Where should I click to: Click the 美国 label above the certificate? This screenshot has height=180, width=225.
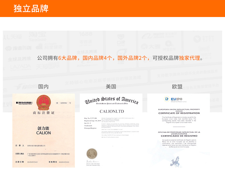pyautogui.click(x=111, y=86)
